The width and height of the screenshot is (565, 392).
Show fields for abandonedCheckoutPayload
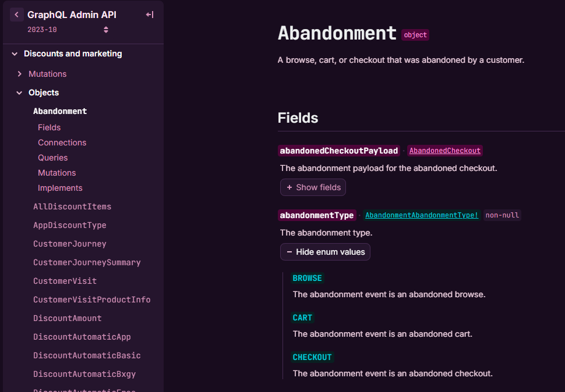click(x=313, y=187)
